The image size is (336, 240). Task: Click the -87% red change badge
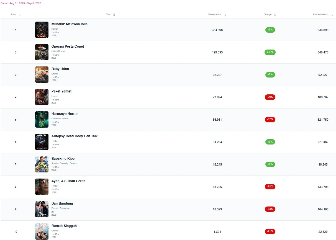pyautogui.click(x=270, y=120)
